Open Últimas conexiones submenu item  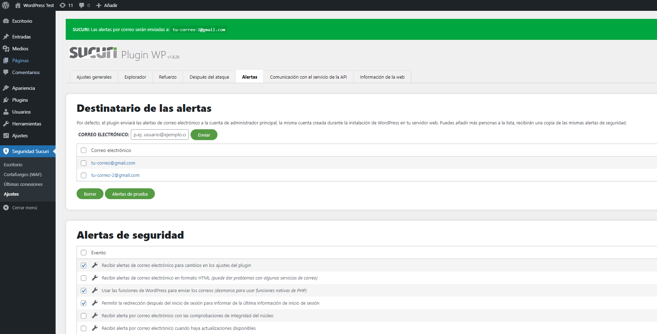point(23,184)
